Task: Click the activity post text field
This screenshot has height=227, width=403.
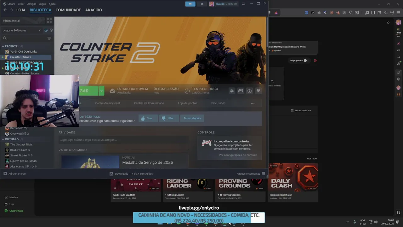Action: (123, 140)
